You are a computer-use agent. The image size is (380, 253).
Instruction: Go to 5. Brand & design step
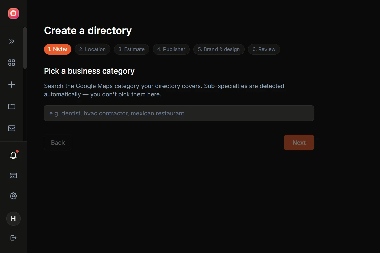[x=219, y=49]
